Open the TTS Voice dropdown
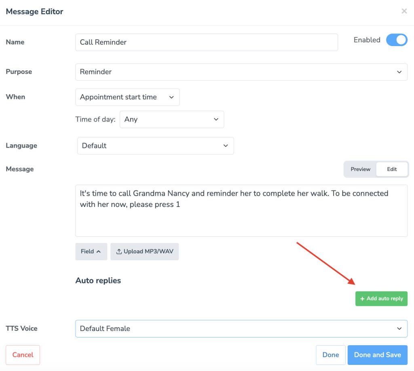414x371 pixels. [x=241, y=329]
